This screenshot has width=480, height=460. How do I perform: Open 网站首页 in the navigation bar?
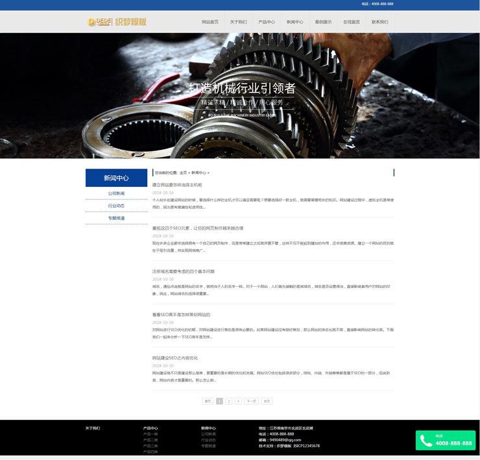tap(210, 22)
